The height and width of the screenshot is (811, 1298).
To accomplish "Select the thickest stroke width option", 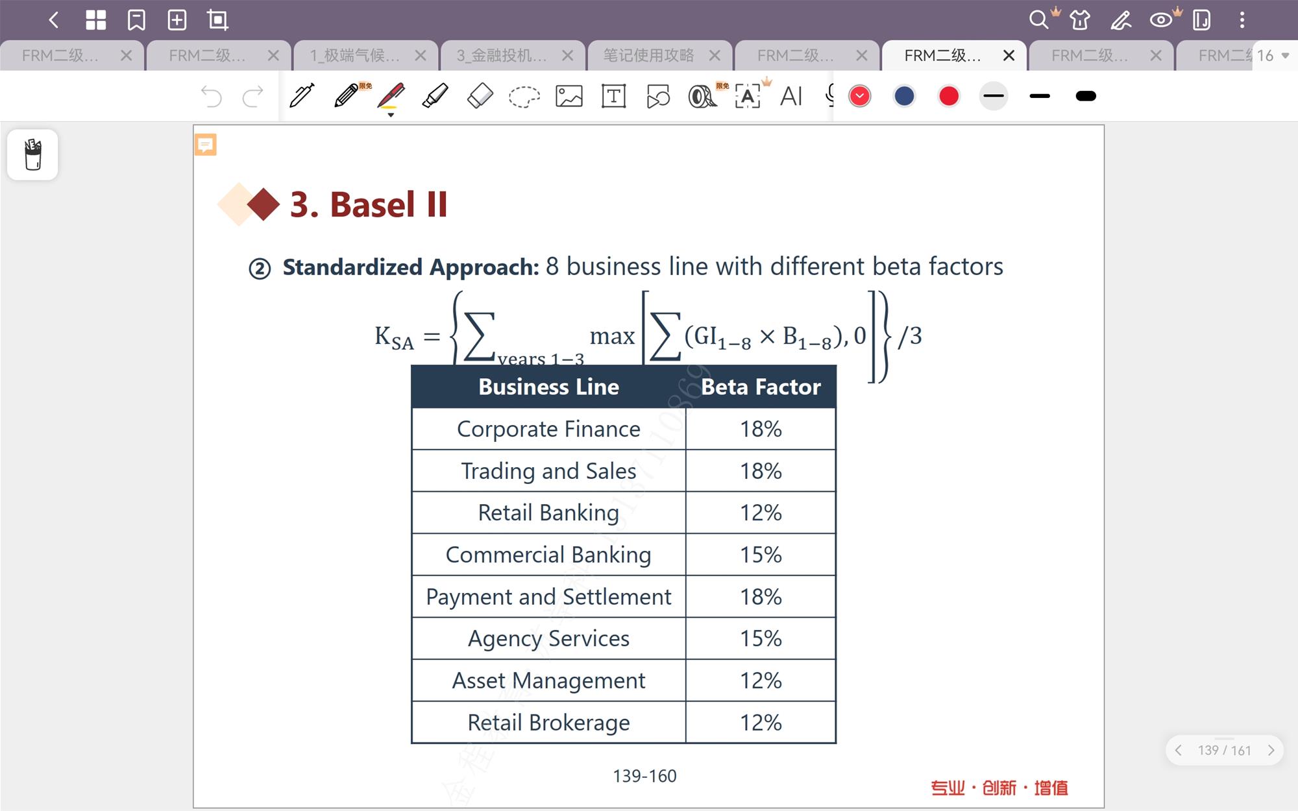I will (1085, 96).
